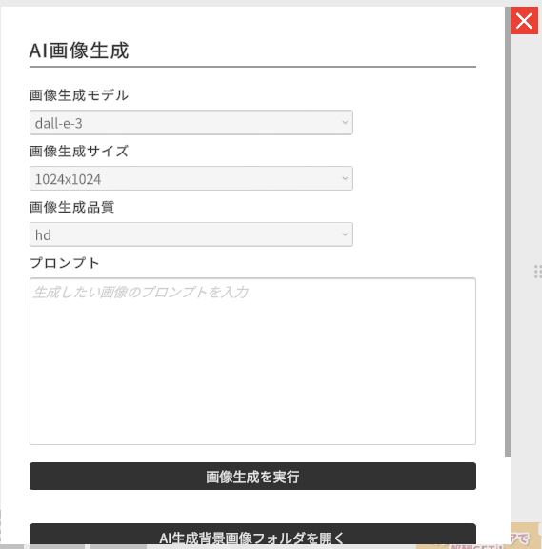The width and height of the screenshot is (542, 549).
Task: Open the 1024x1024 size dropdown
Action: pyautogui.click(x=191, y=178)
